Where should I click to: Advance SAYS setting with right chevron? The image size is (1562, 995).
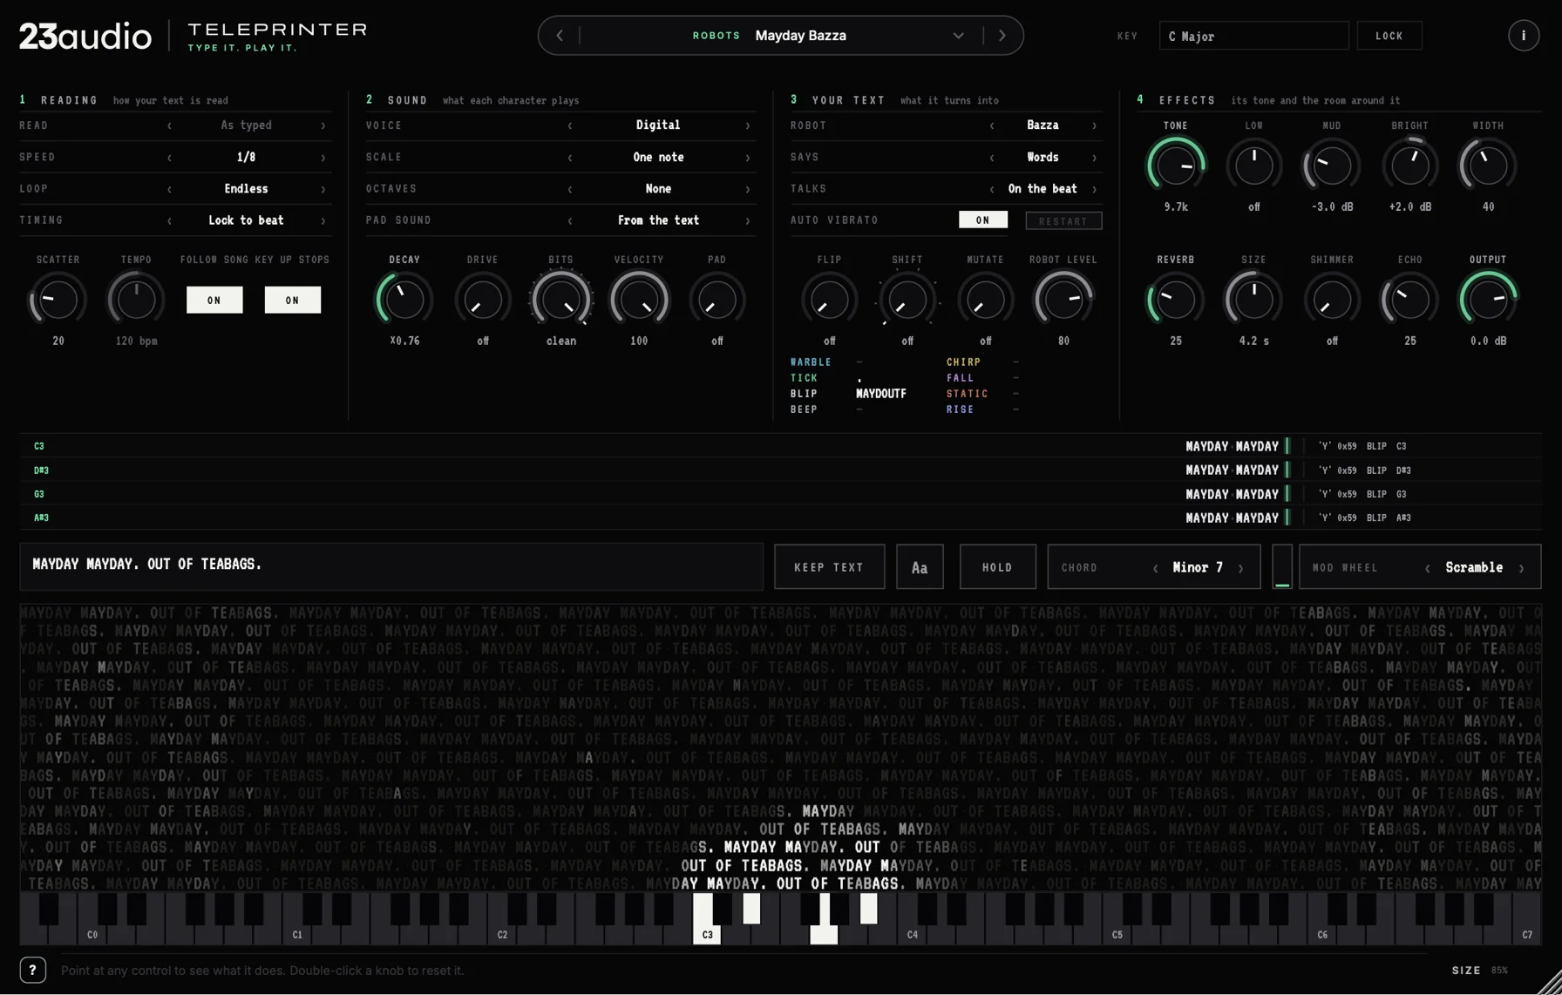[1095, 158]
